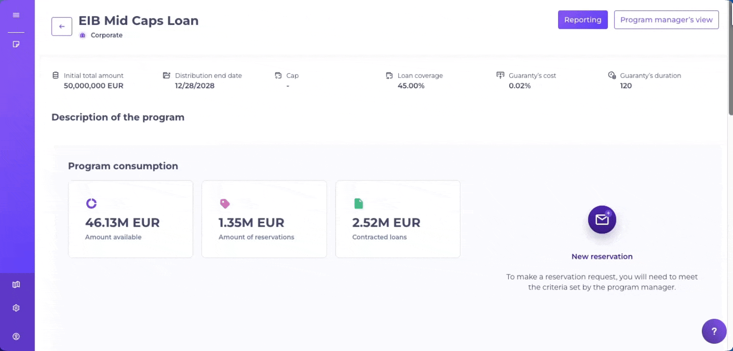Screen dimensions: 733x351
Task: Click the 120 guaranty's duration value
Action: tap(626, 86)
